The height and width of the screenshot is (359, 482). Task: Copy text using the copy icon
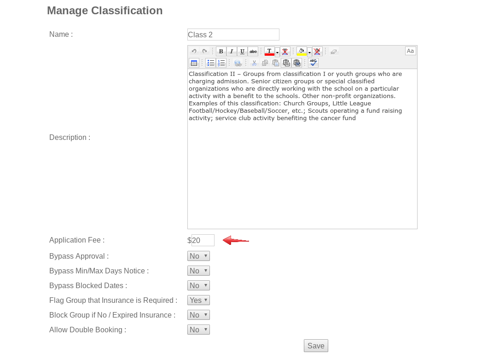coord(264,63)
